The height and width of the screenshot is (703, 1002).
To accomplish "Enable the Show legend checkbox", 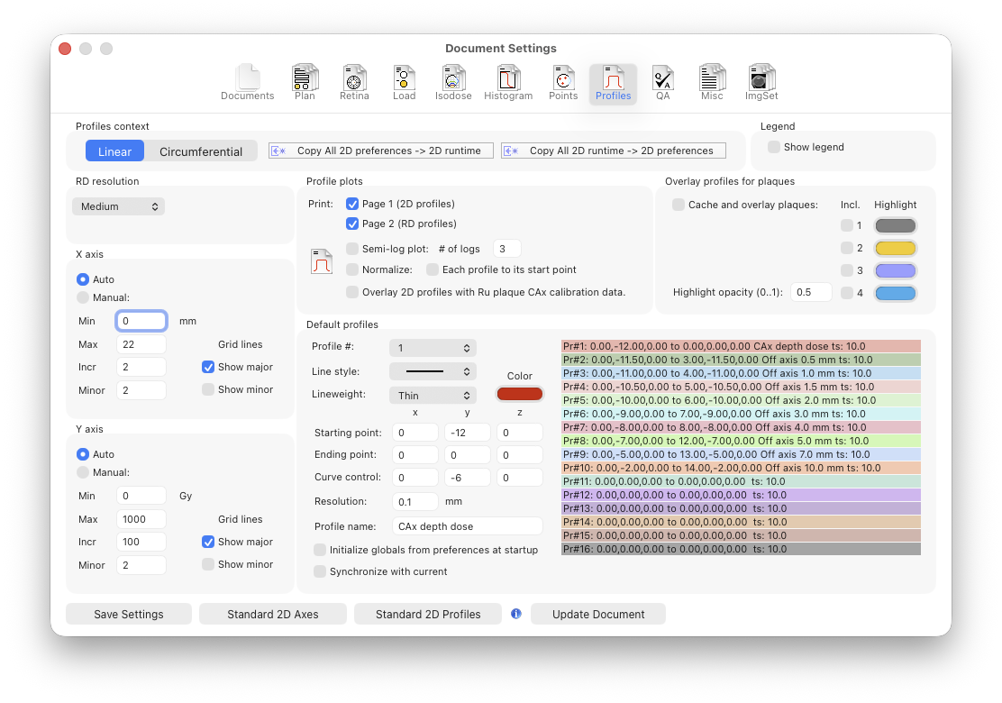I will 774,147.
